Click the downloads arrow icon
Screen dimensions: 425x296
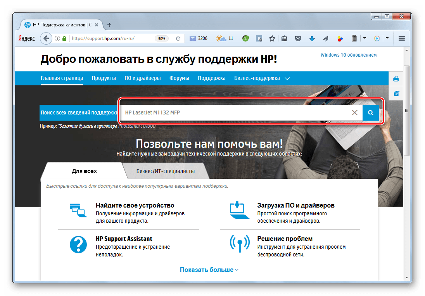312,38
